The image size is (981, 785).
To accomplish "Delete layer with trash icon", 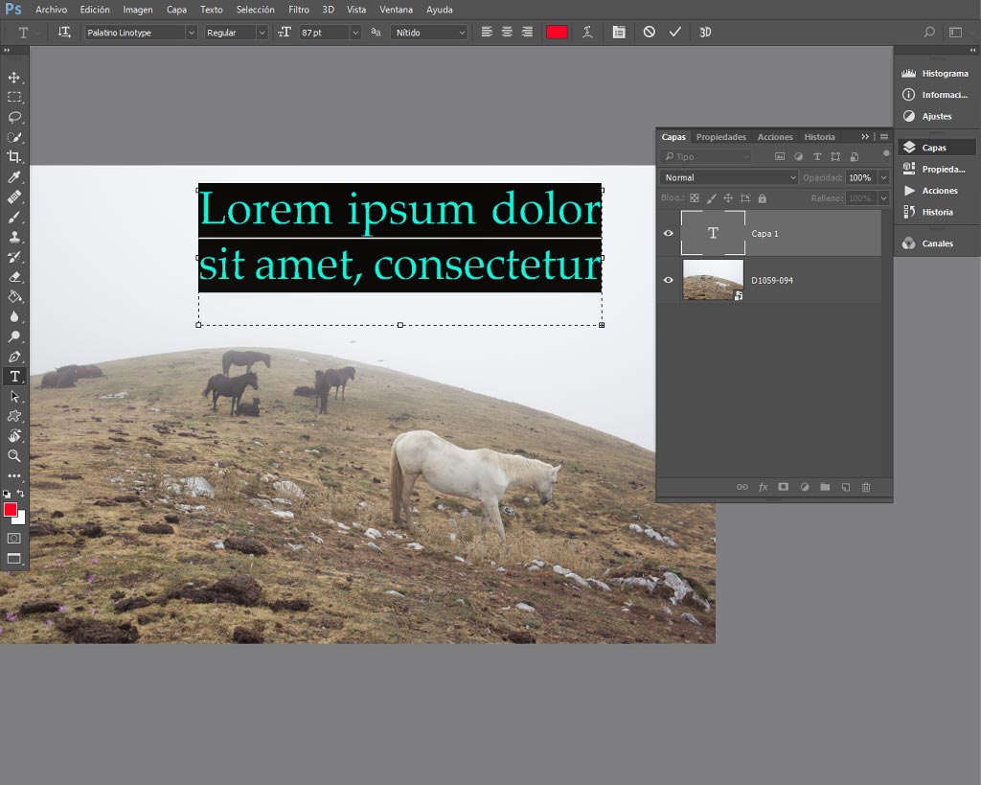I will [x=866, y=487].
